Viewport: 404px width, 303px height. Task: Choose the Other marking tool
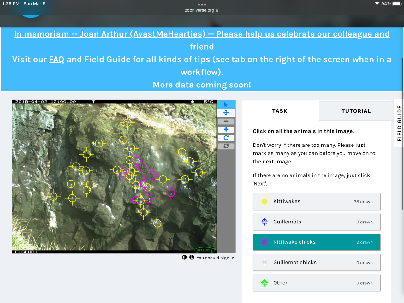pos(317,283)
